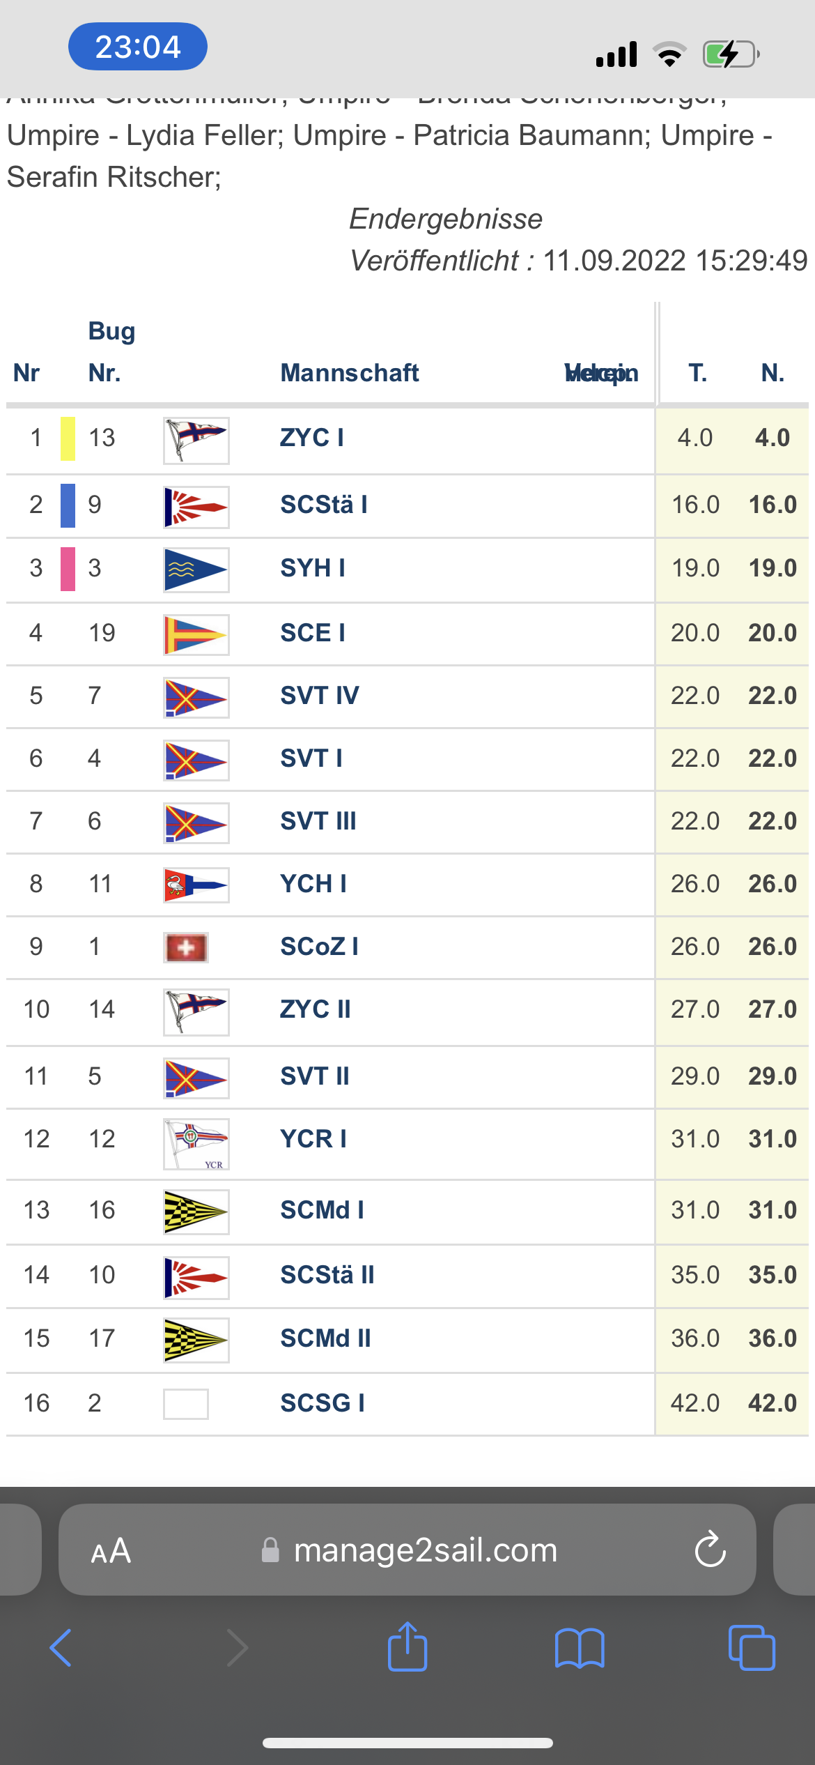Tap the Safari back arrow

(x=61, y=1648)
